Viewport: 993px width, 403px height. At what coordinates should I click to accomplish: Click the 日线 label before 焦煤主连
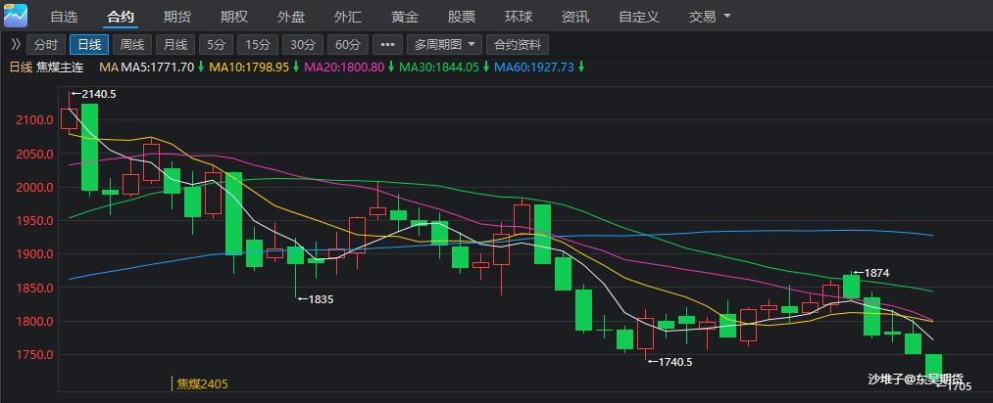pos(21,67)
